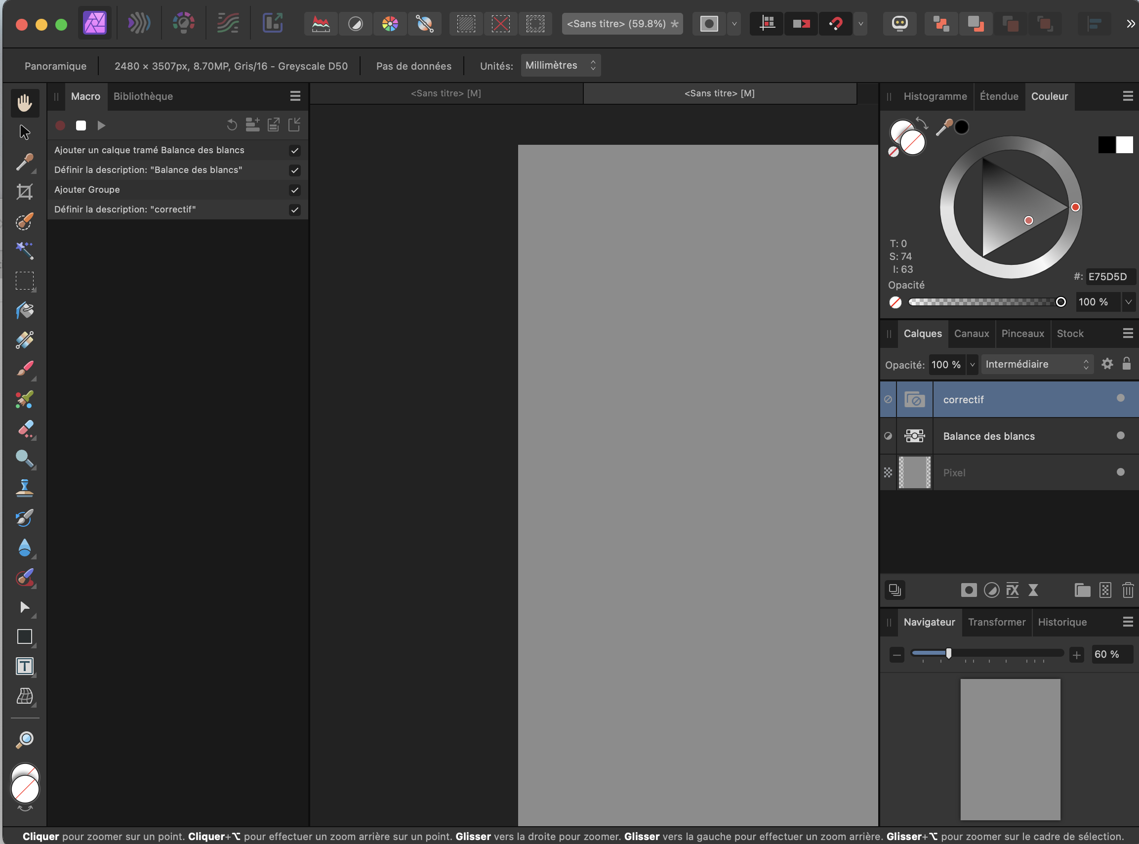Click the delete layer trash icon
Viewport: 1139px width, 844px height.
[x=1127, y=590]
